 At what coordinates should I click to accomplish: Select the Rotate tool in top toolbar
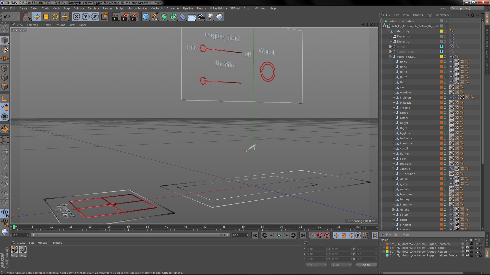(x=55, y=17)
